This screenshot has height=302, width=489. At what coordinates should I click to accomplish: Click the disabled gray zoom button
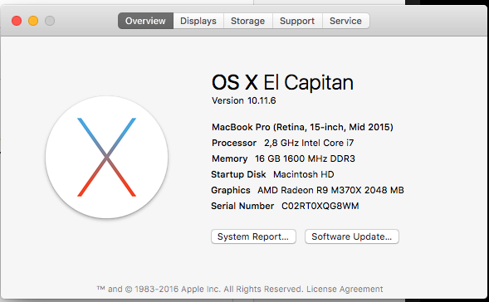coord(50,21)
